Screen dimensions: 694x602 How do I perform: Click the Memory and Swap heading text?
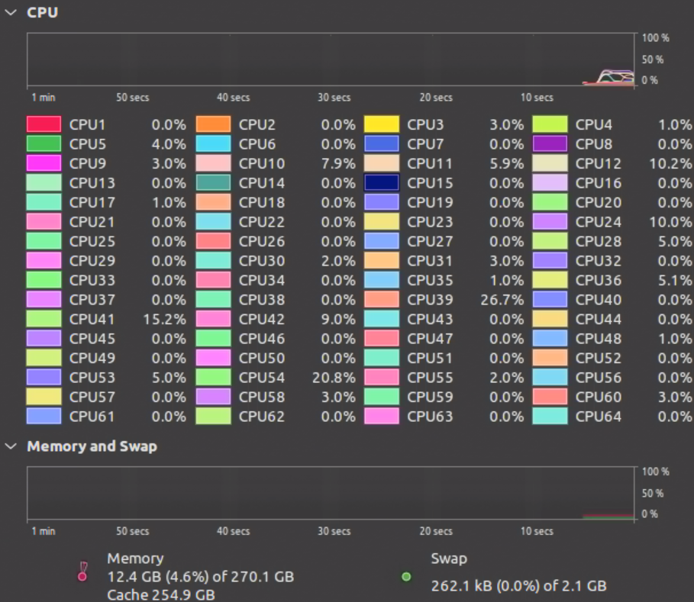(x=92, y=446)
